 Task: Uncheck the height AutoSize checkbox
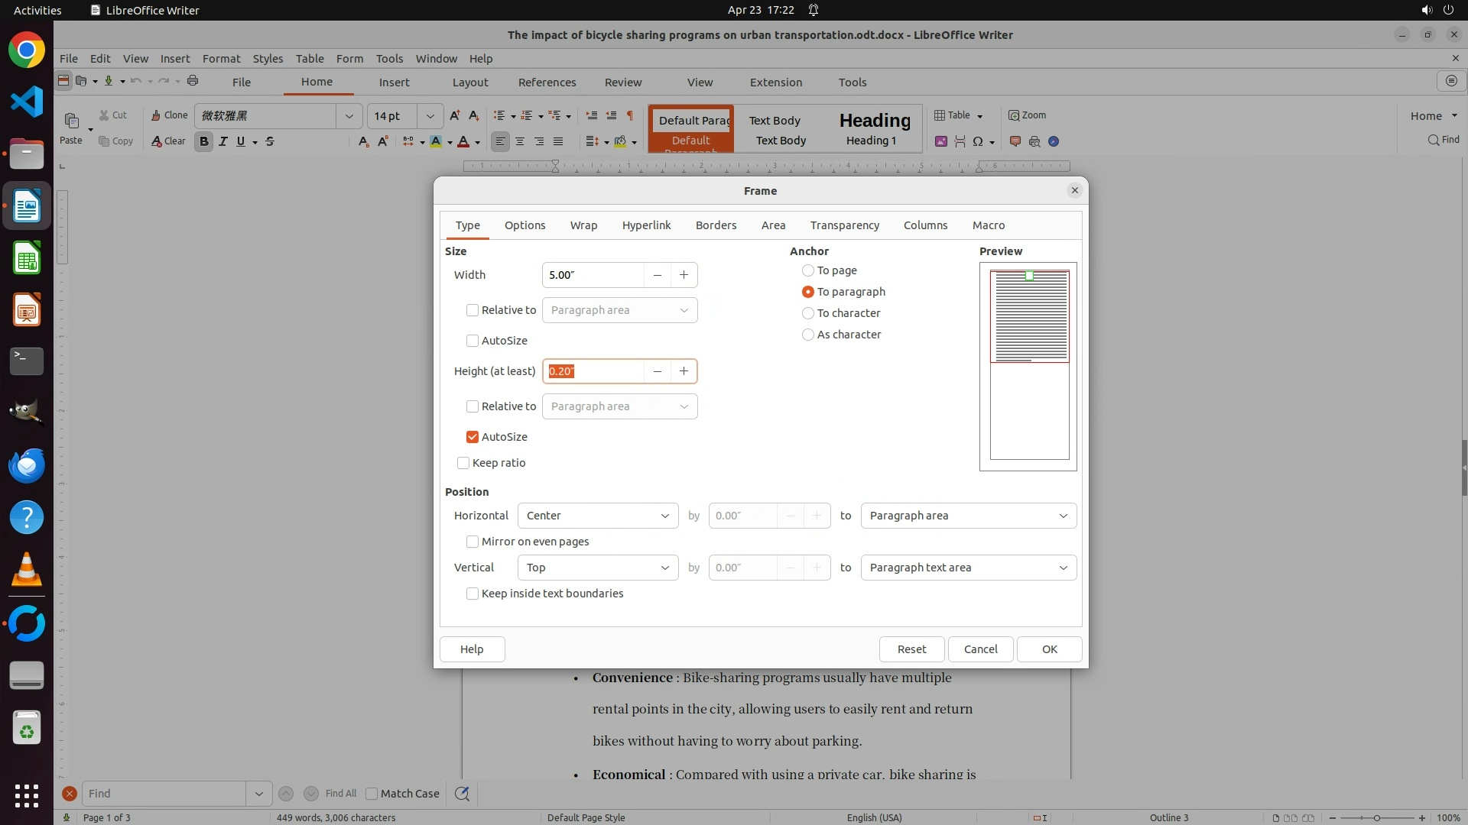point(473,437)
